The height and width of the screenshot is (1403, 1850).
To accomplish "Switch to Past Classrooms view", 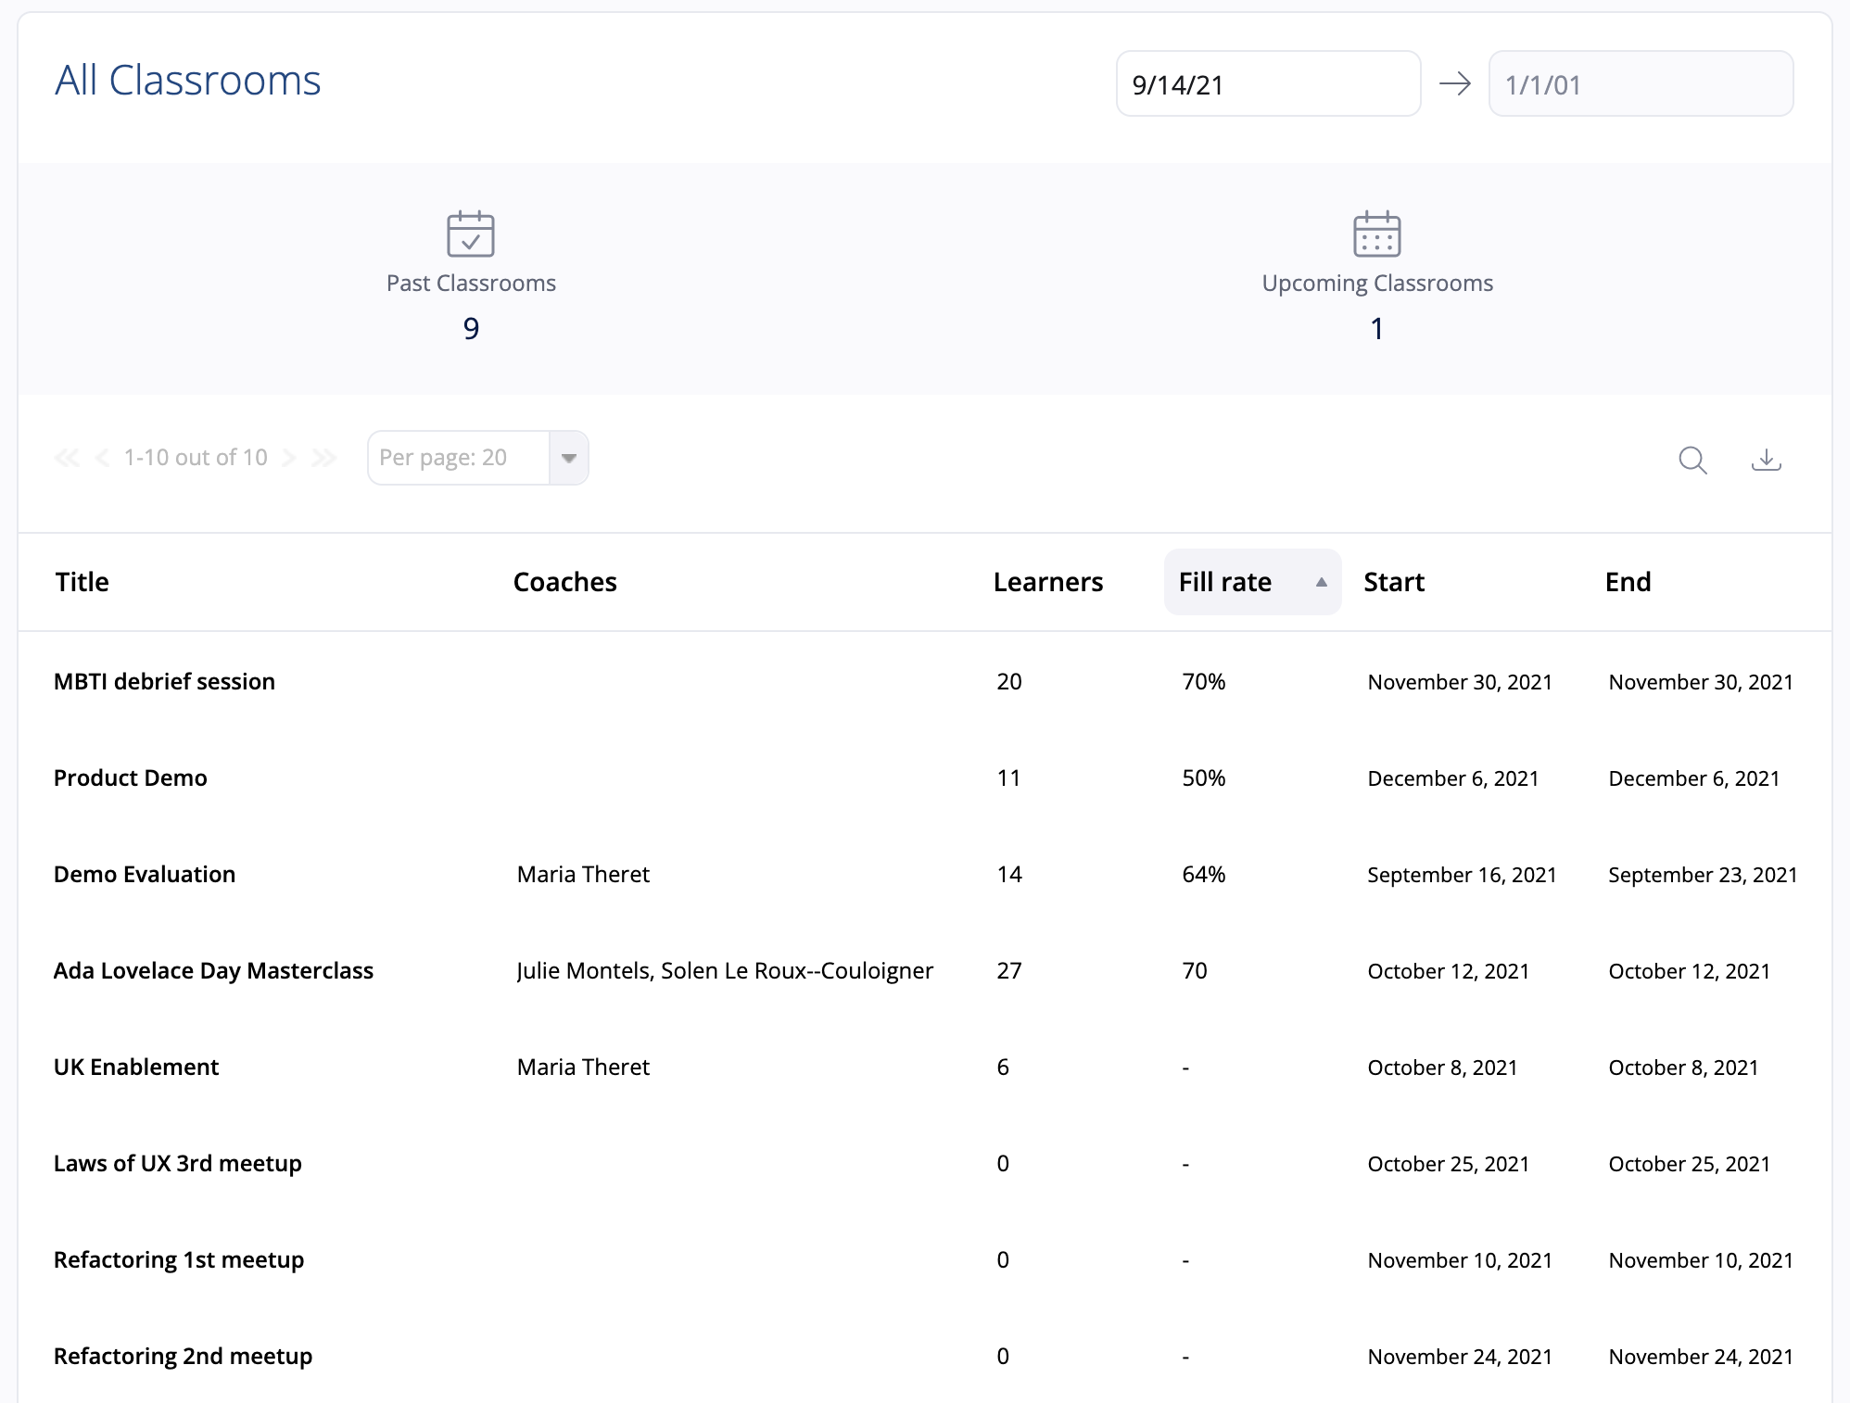I will click(x=471, y=283).
